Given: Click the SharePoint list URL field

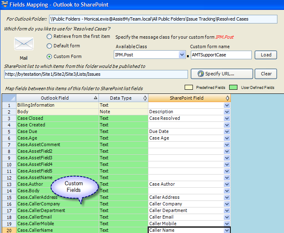Looking at the screenshot, I should click(x=96, y=74).
